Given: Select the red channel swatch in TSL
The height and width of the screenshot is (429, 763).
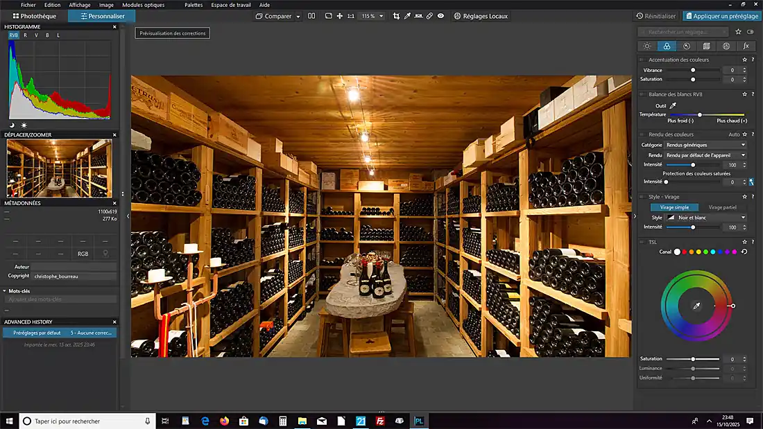Looking at the screenshot, I should point(685,252).
